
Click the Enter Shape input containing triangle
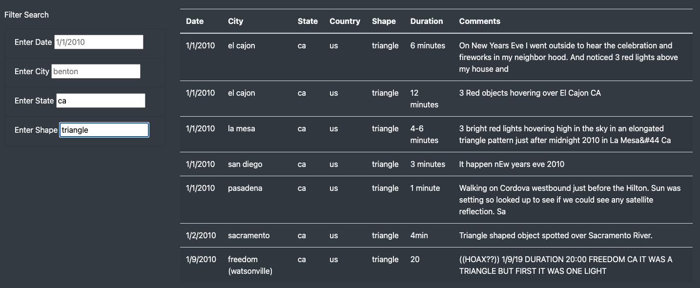[x=104, y=129]
